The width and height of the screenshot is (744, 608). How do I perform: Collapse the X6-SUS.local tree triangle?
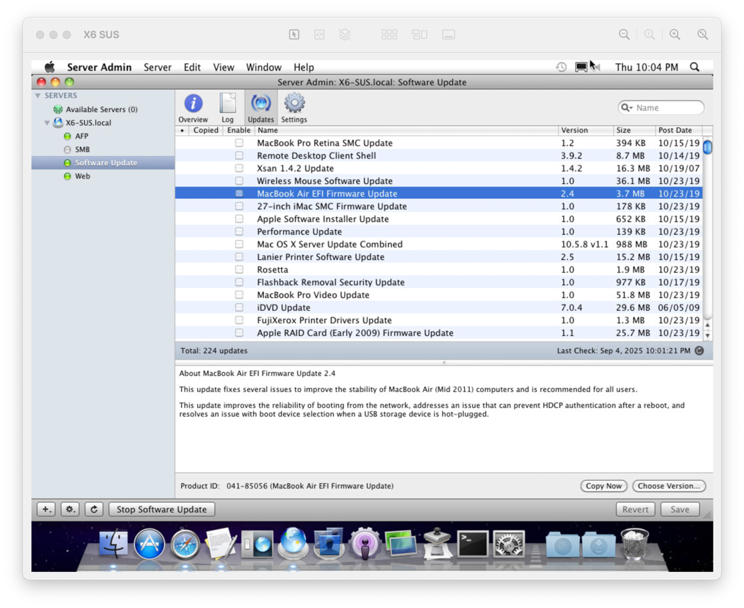tap(47, 123)
